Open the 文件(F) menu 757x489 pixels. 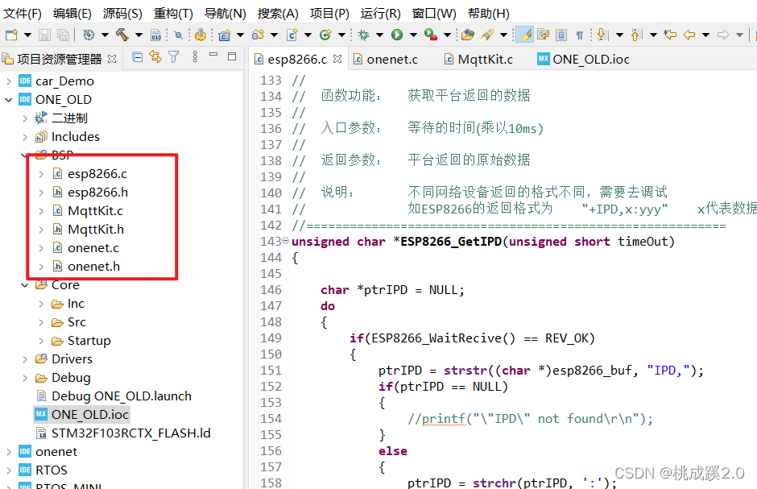tap(23, 14)
